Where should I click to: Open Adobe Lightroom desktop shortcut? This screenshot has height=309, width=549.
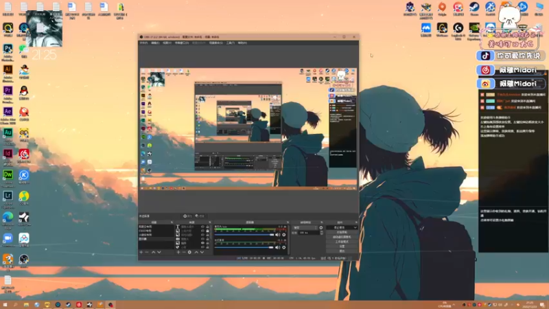click(8, 196)
